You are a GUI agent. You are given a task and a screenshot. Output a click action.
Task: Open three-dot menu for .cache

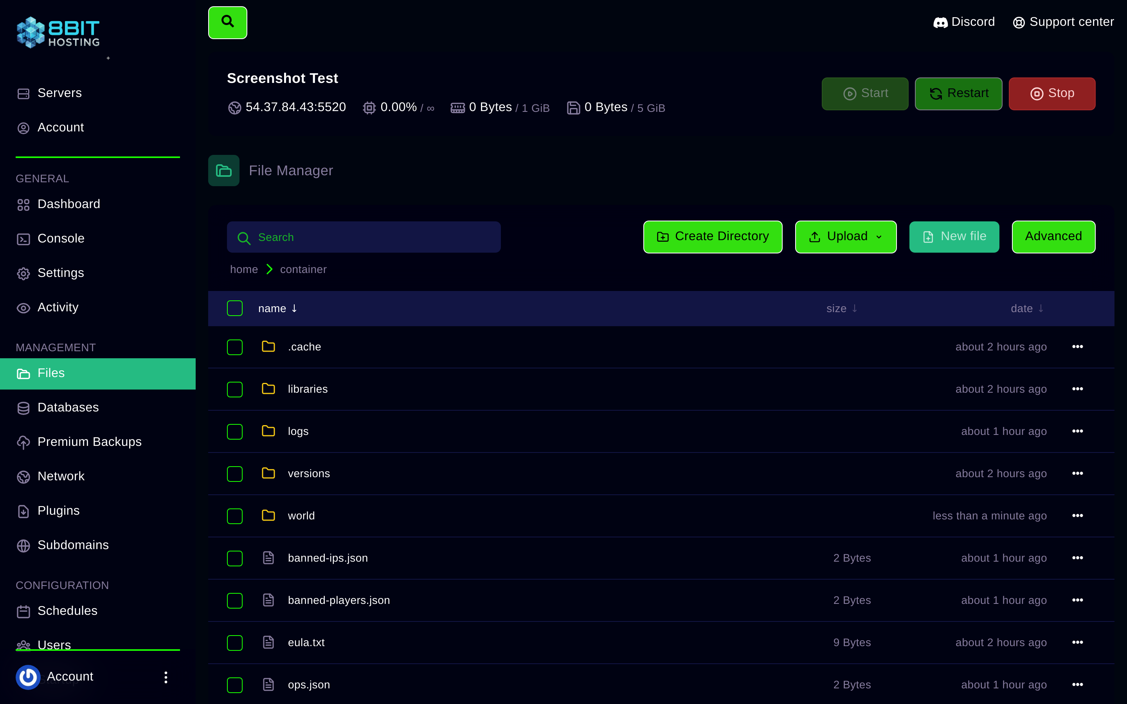click(1077, 347)
